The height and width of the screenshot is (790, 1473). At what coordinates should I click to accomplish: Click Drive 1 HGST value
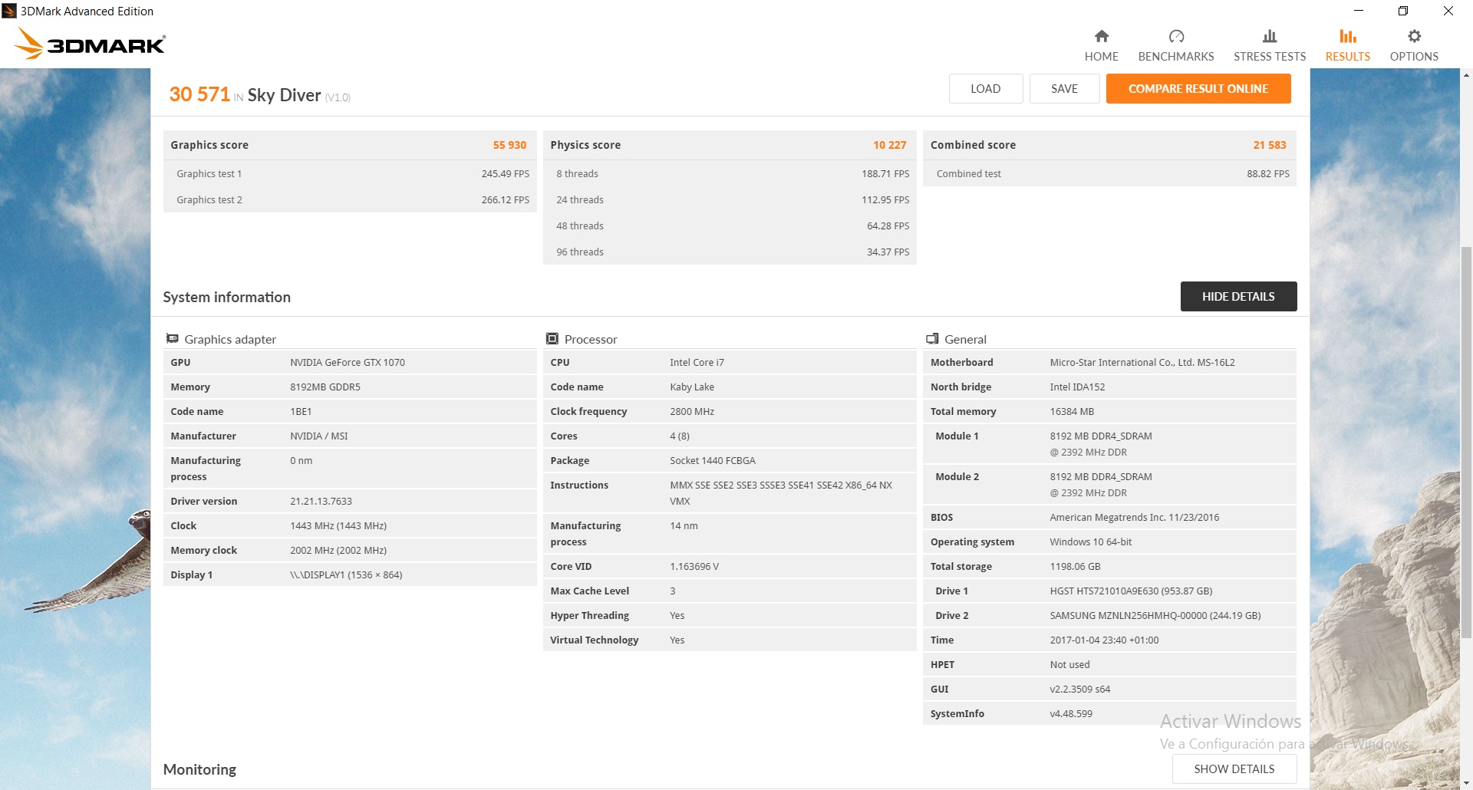(x=1131, y=591)
